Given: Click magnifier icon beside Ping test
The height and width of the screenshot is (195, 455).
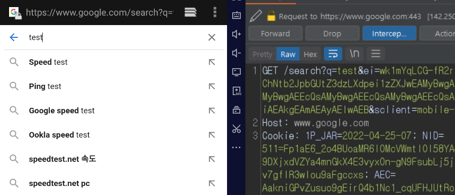Looking at the screenshot, I should (14, 86).
